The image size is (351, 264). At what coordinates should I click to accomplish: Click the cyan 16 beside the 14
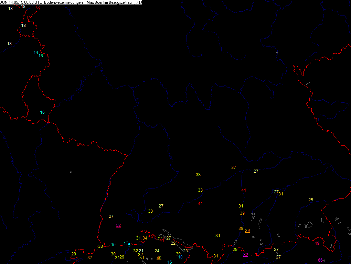[x=41, y=56]
